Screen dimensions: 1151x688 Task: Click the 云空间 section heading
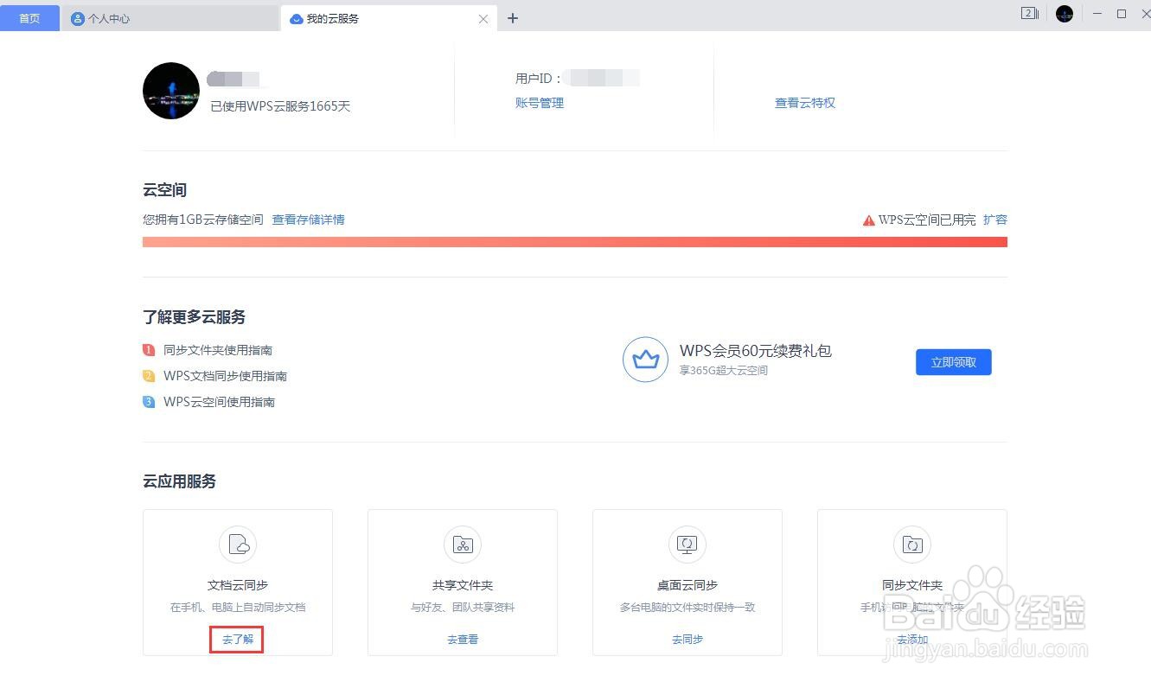pyautogui.click(x=164, y=190)
